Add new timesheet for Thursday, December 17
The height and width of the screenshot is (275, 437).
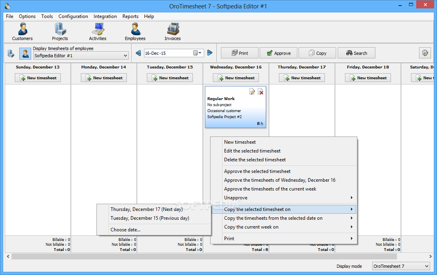point(302,78)
